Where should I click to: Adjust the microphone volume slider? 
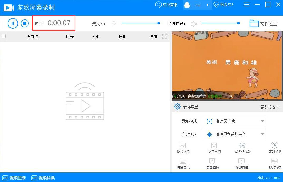pos(141,23)
